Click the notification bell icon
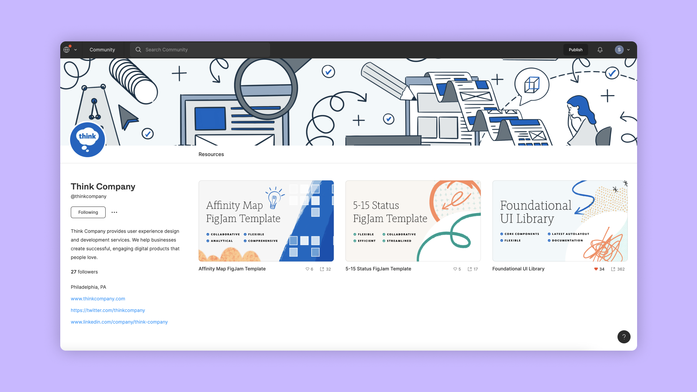Image resolution: width=697 pixels, height=392 pixels. (x=600, y=49)
